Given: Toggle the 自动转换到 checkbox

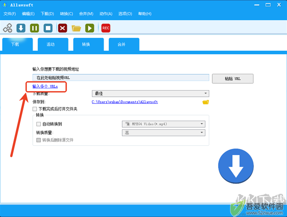Looking at the screenshot, I should click(38, 124).
